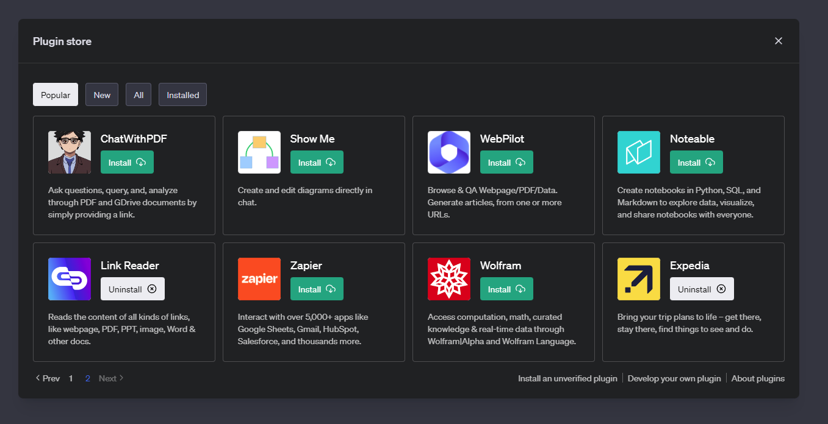This screenshot has width=828, height=424.
Task: Click the Link Reader chain logo
Action: [70, 279]
